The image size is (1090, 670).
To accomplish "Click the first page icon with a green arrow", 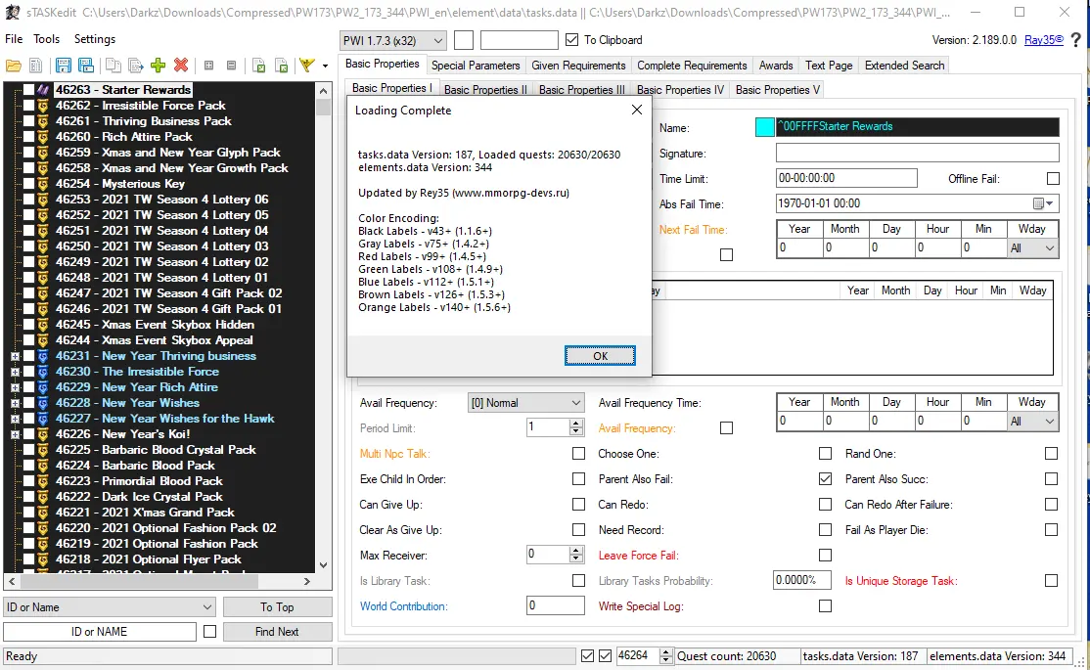I will click(x=258, y=67).
